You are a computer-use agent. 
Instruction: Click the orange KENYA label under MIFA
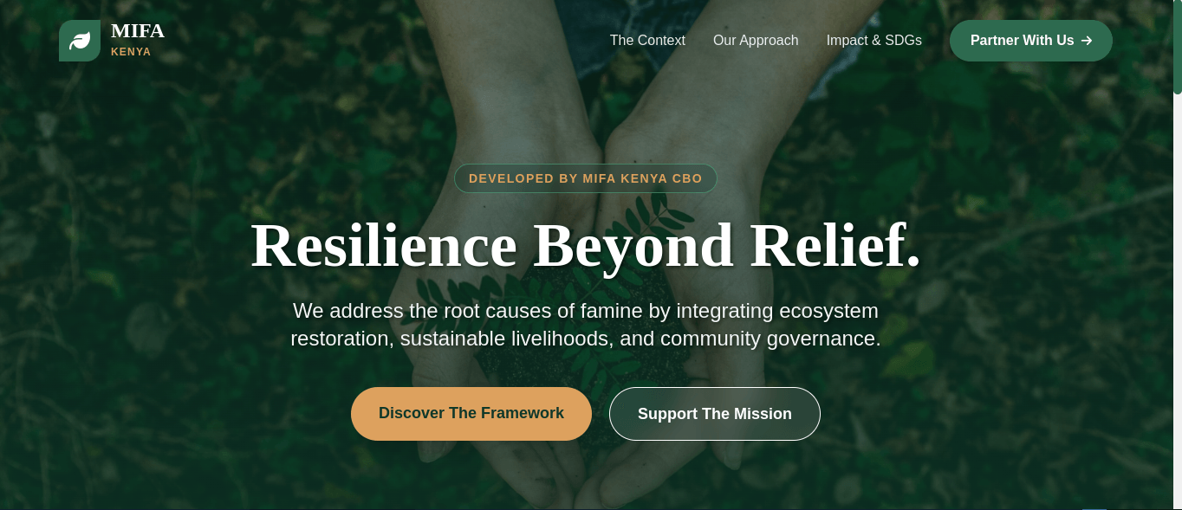coord(131,52)
